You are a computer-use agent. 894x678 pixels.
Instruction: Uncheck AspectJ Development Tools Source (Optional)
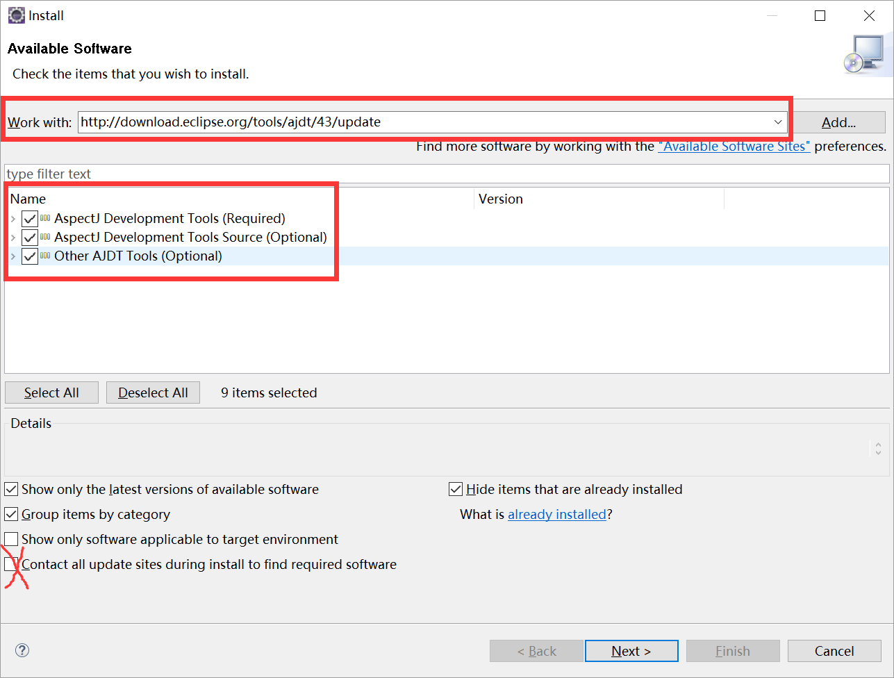click(x=29, y=238)
